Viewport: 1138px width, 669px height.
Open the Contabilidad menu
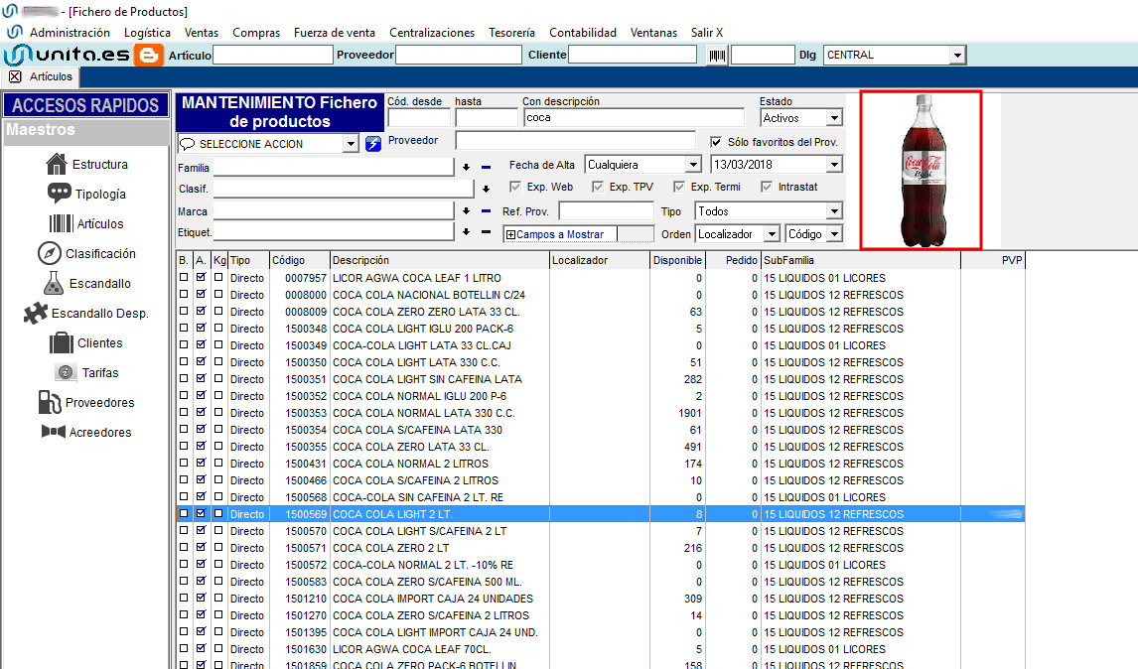583,33
